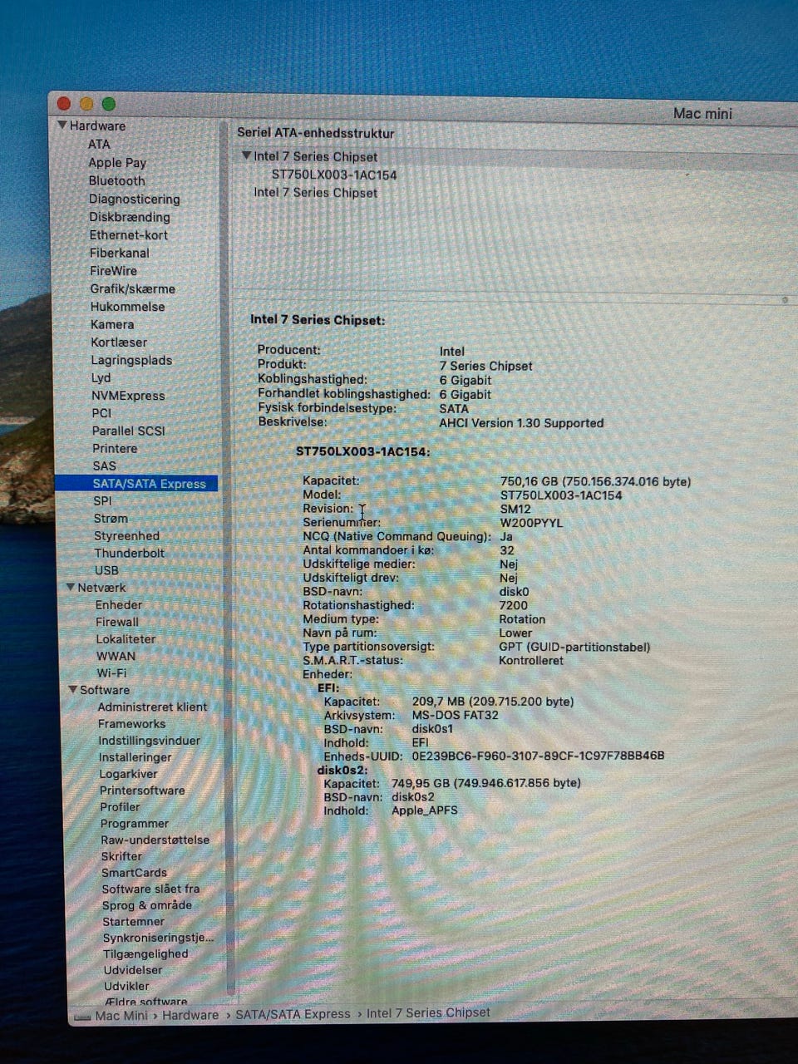The image size is (798, 1064).
Task: Select Raw-understøttelse under Software
Action: (155, 840)
